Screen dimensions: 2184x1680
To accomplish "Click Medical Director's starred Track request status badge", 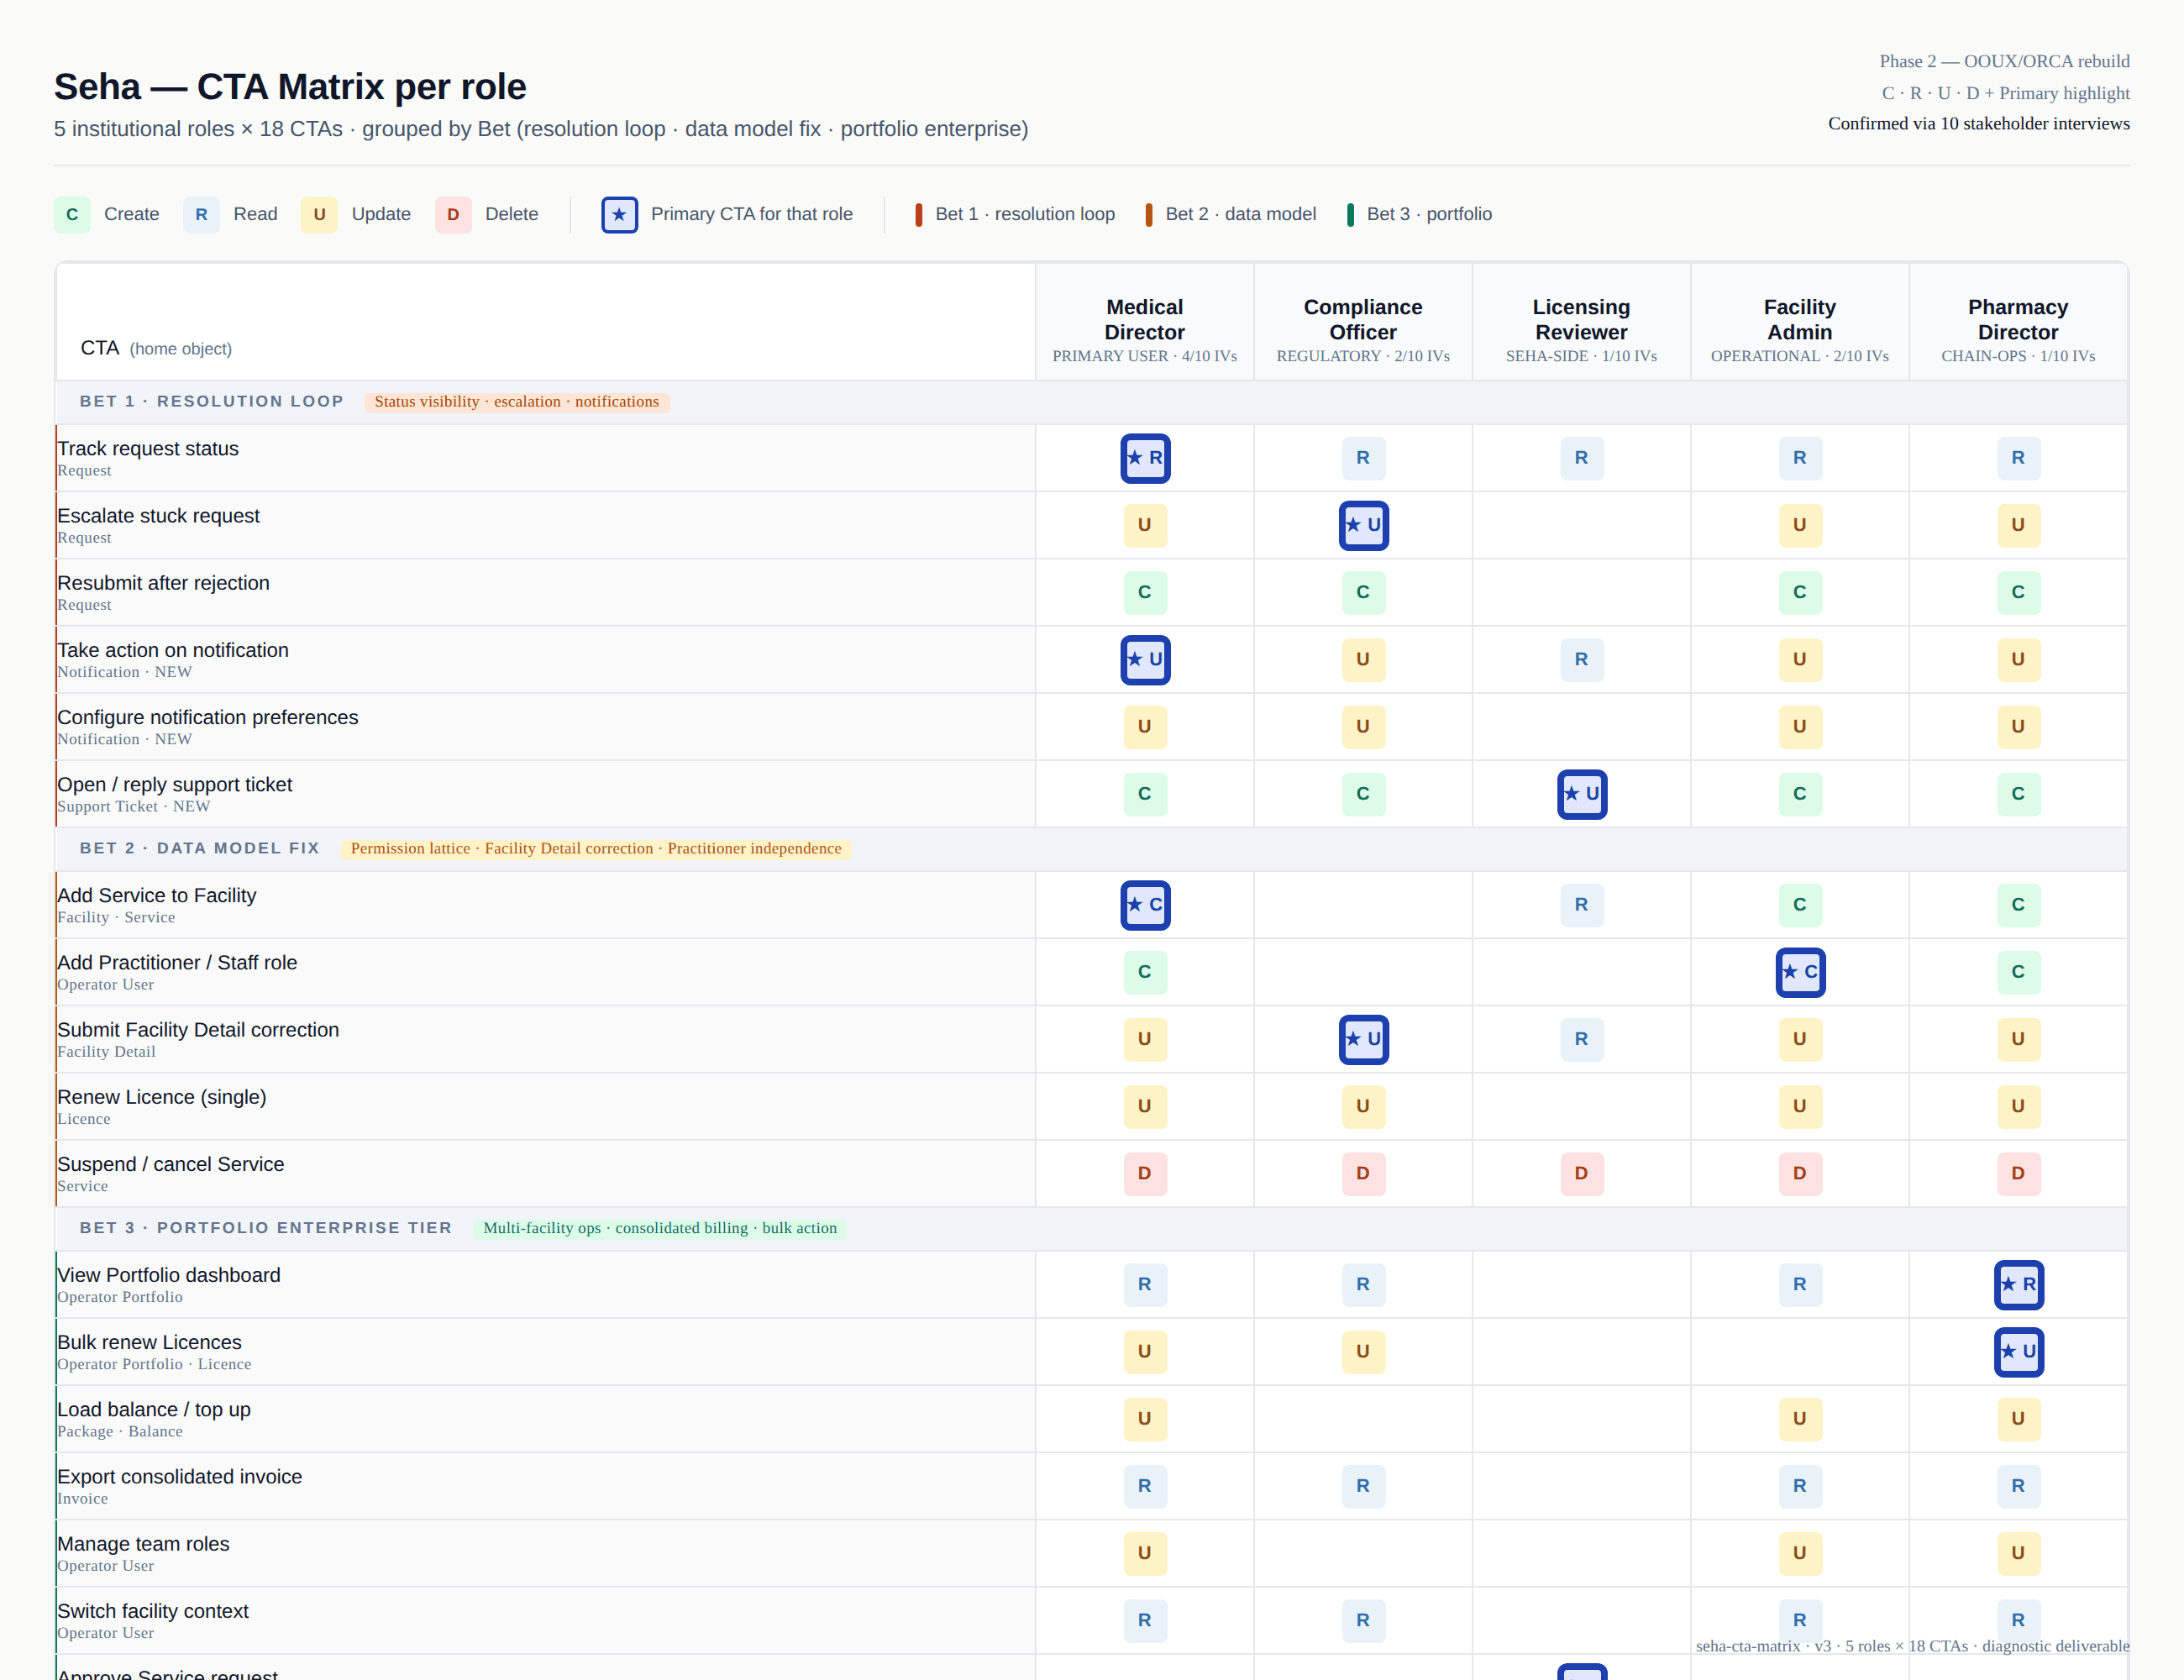I will tap(1145, 458).
